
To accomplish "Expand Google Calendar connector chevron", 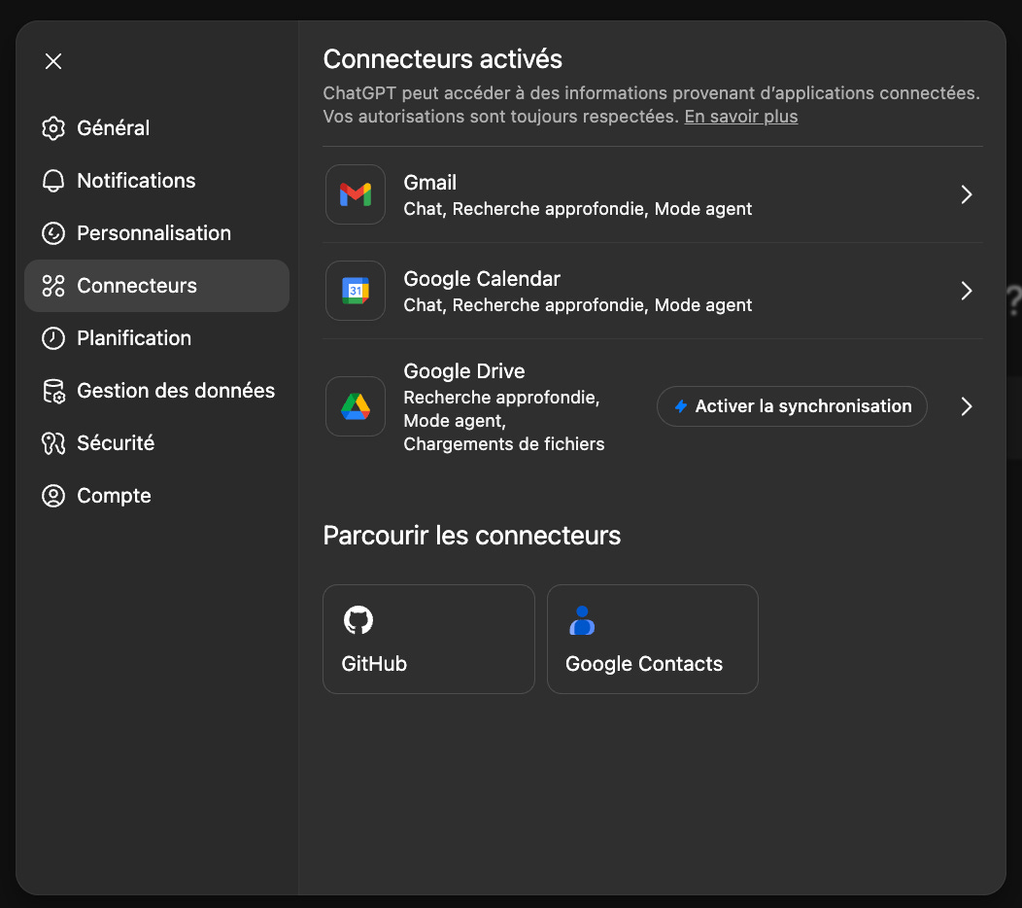I will click(967, 291).
